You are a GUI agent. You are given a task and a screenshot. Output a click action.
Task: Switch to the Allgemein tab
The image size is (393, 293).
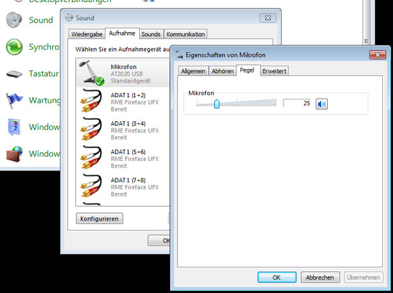[x=193, y=71]
